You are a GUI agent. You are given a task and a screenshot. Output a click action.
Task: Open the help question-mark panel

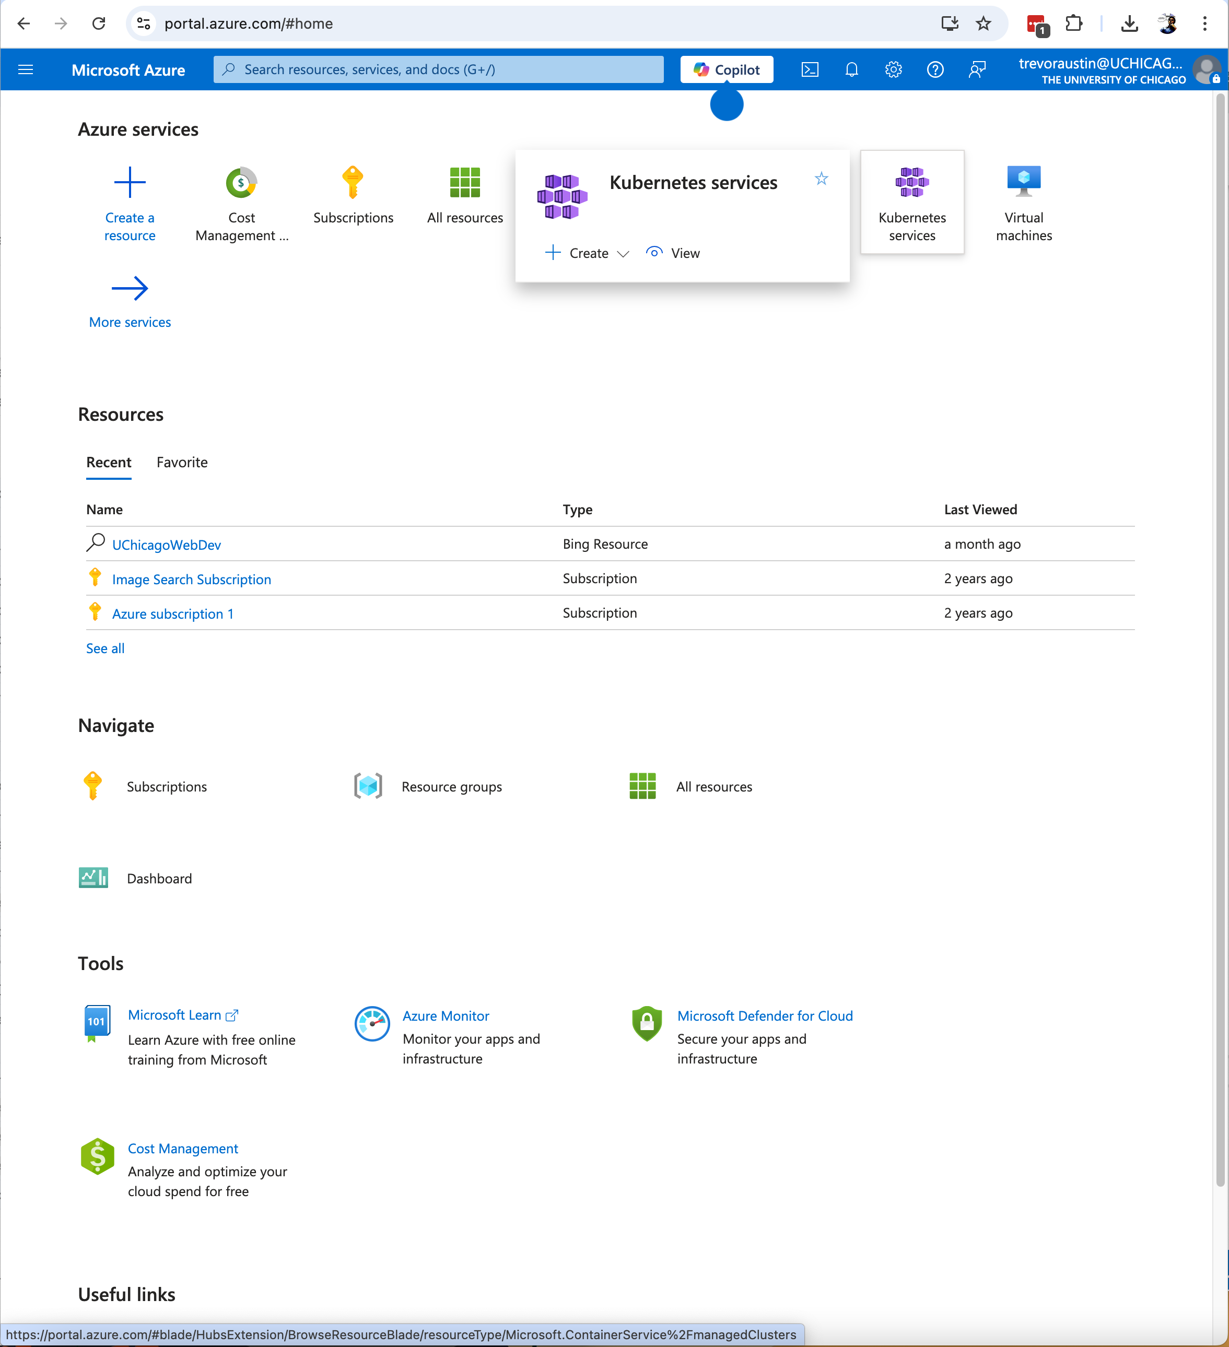(935, 69)
